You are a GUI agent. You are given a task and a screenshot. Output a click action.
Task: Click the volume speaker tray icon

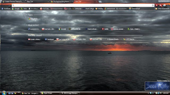coord(161,93)
